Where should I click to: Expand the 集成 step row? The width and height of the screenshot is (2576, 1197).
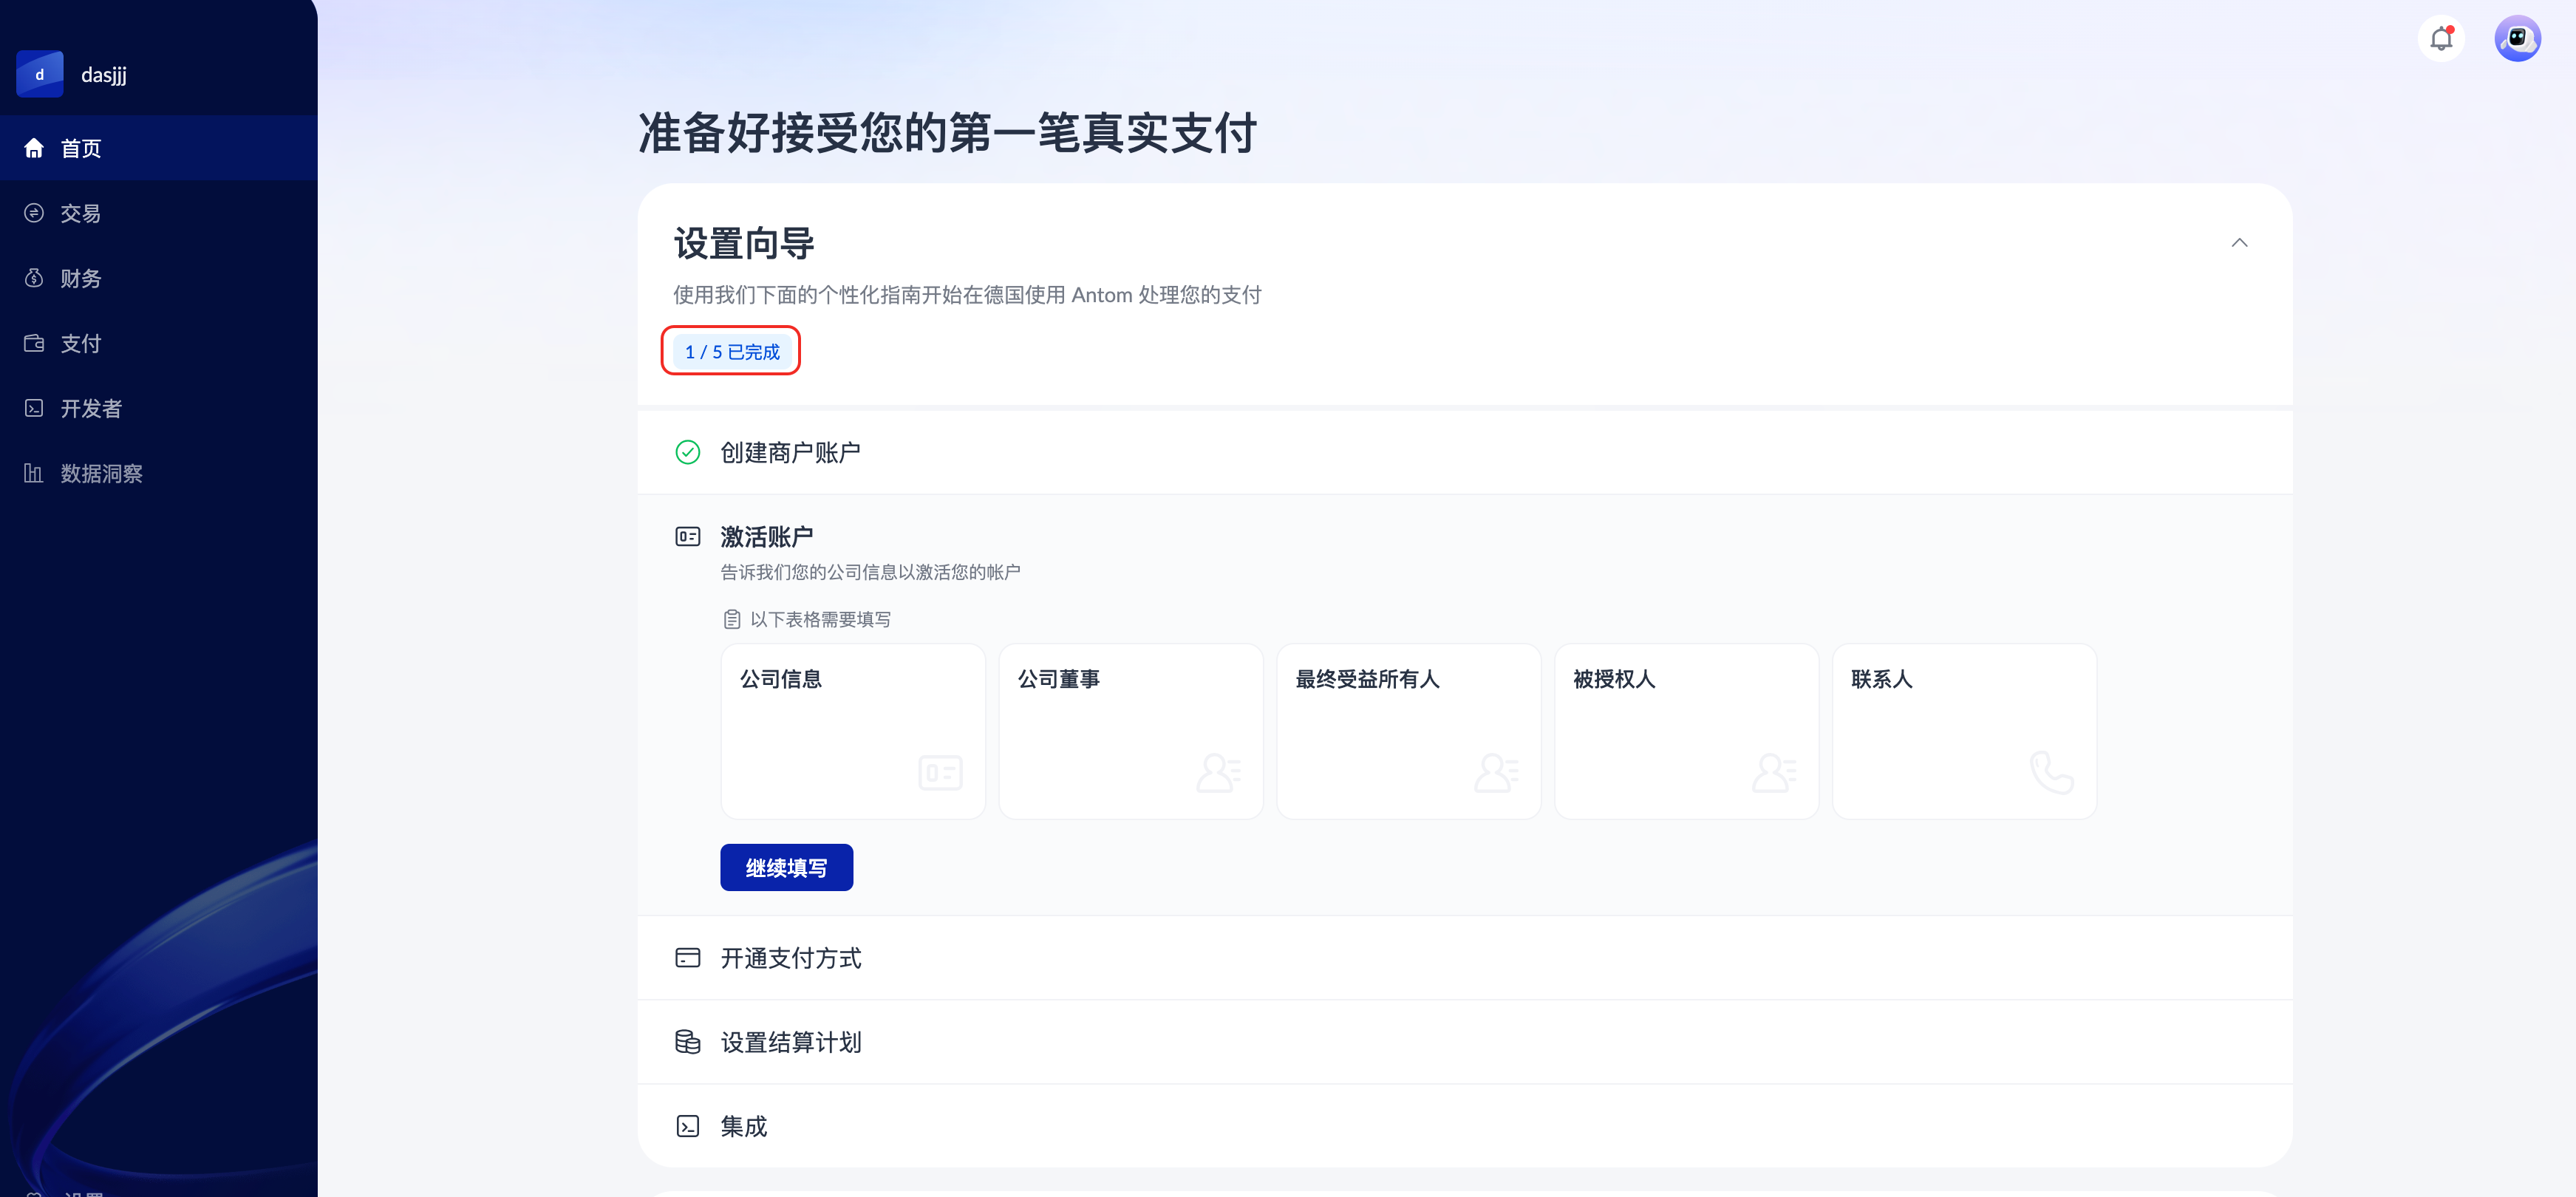pyautogui.click(x=744, y=1125)
